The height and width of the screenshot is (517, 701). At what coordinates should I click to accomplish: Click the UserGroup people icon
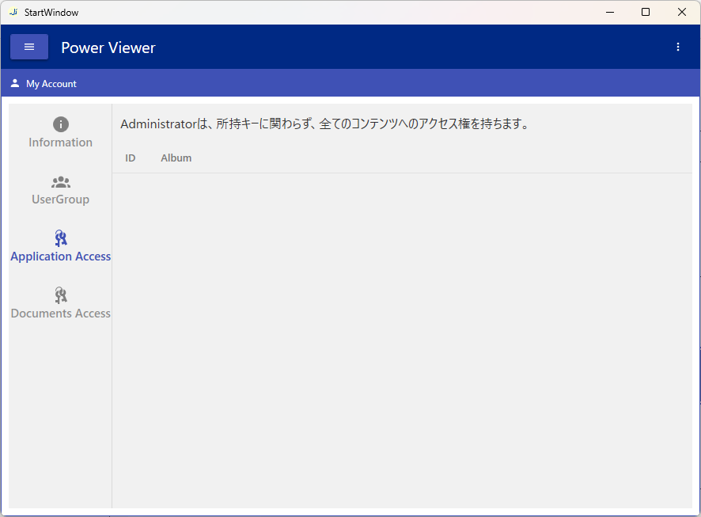click(61, 182)
